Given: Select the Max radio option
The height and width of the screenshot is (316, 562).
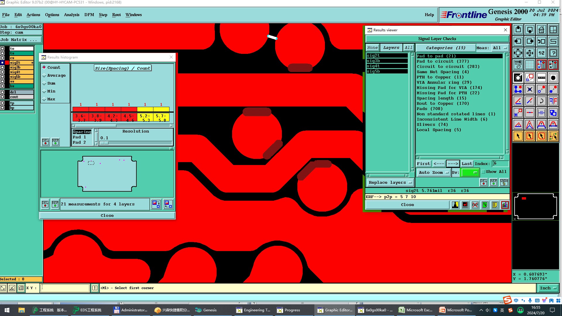Looking at the screenshot, I should tap(44, 99).
